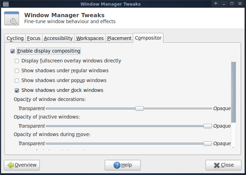Click the Close button at bottom right
The height and width of the screenshot is (175, 246).
(224, 165)
